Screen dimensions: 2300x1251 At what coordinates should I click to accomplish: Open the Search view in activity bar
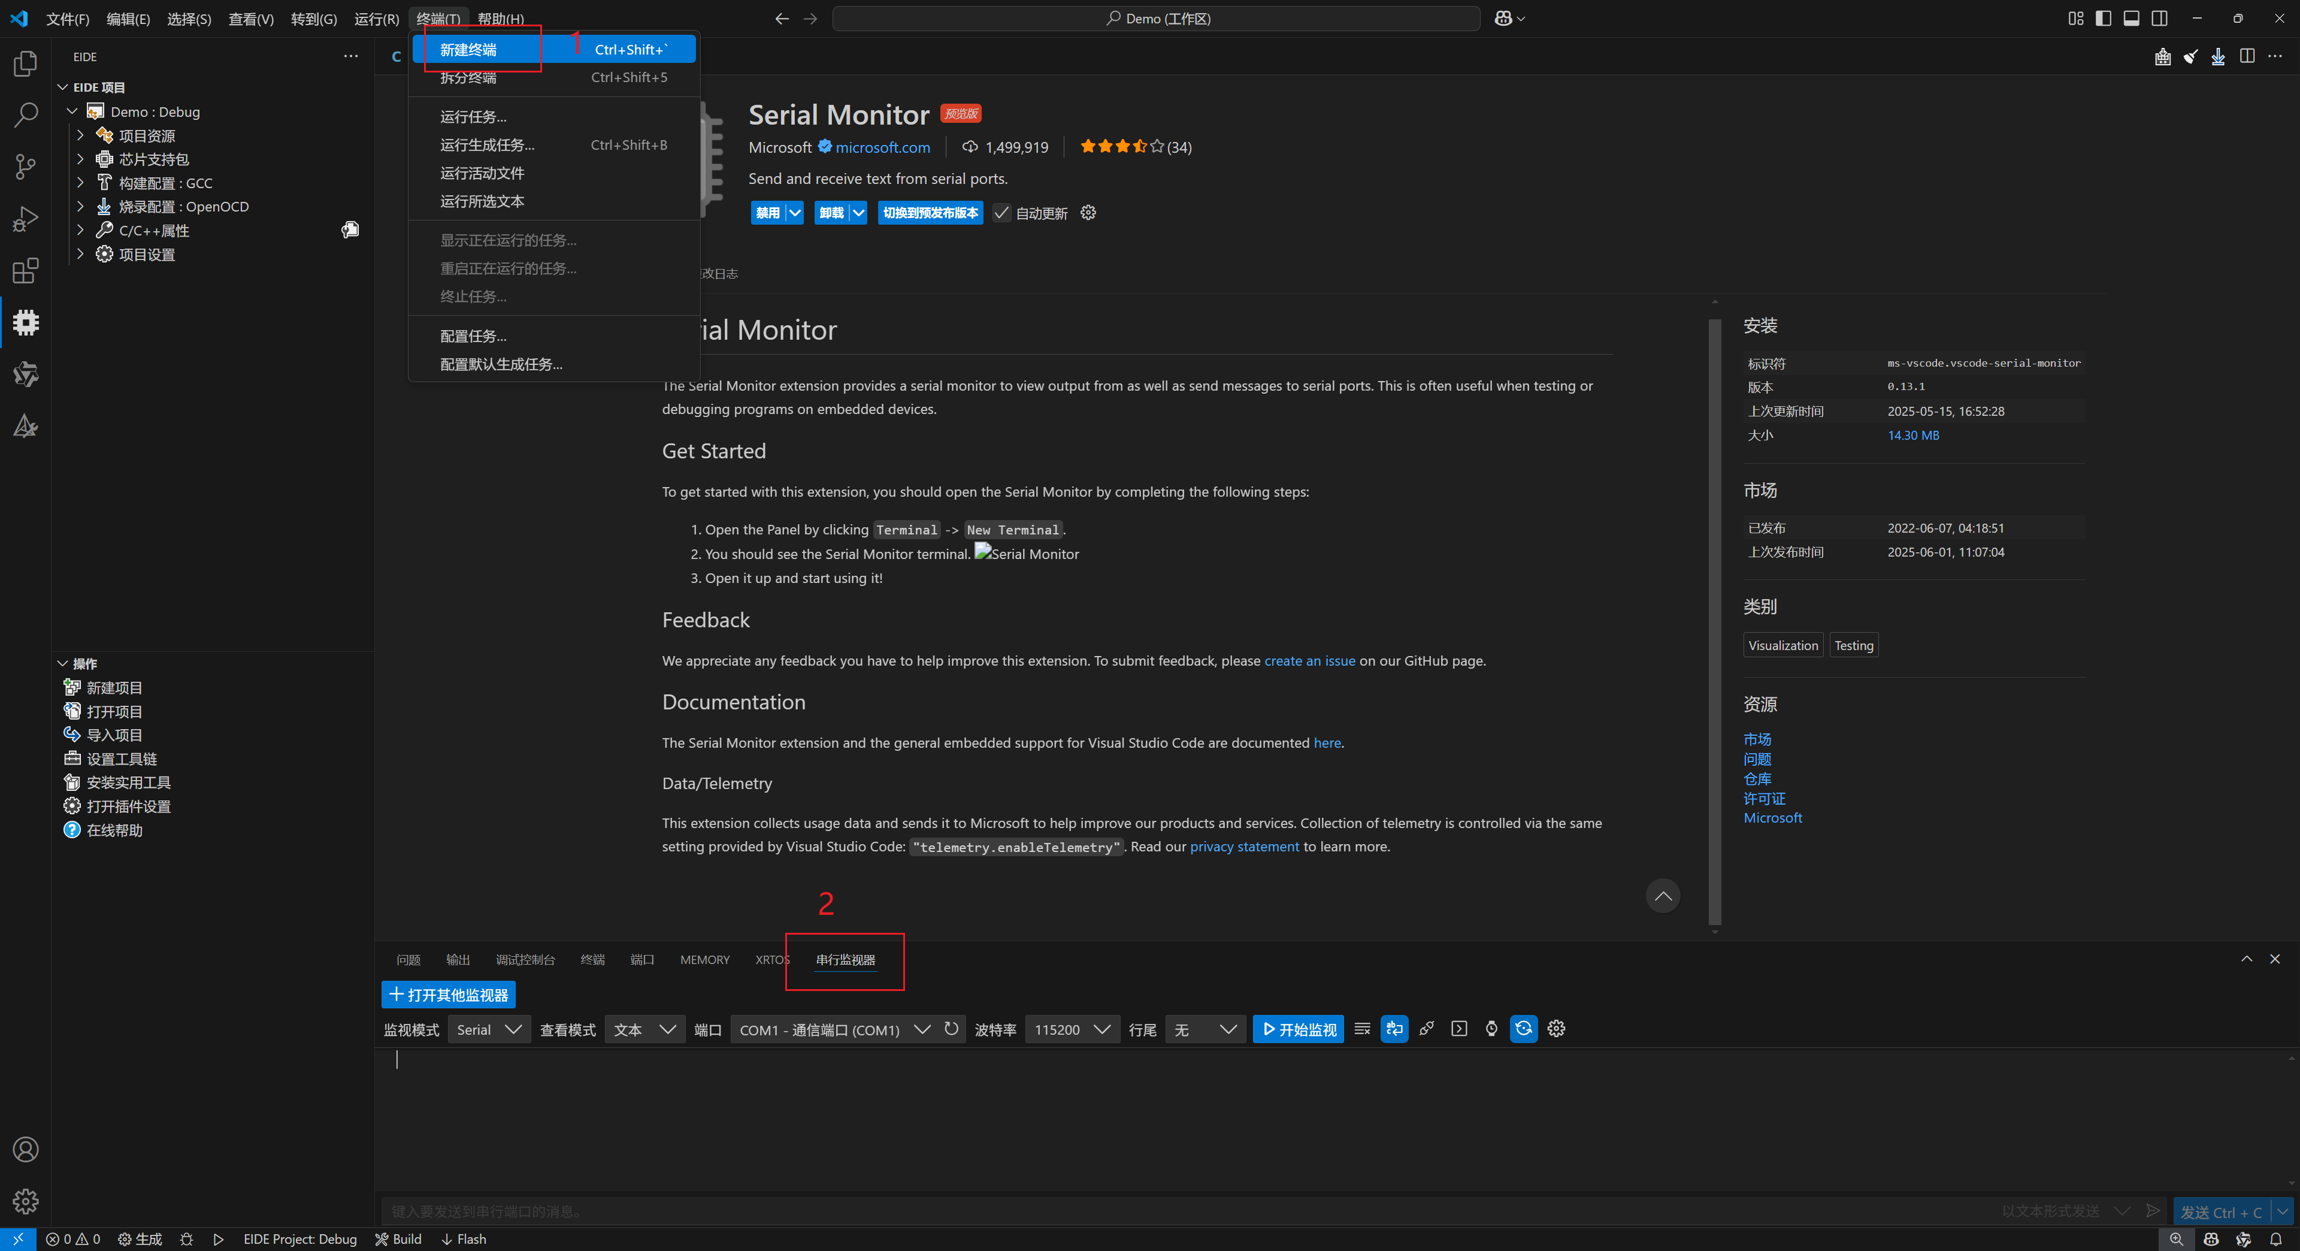26,115
